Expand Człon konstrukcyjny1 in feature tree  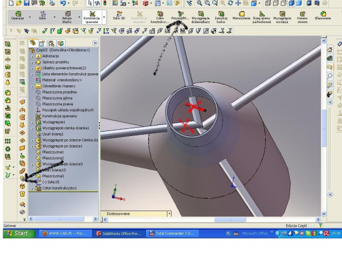(x=32, y=188)
